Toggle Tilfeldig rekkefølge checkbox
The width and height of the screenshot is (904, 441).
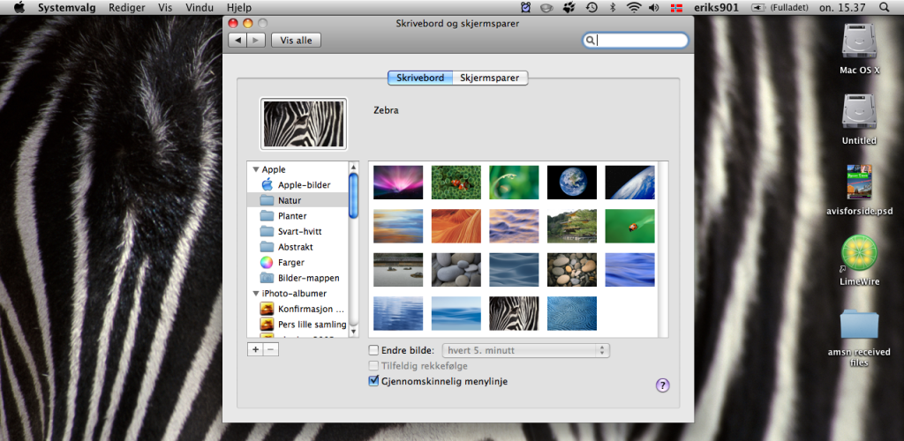[373, 365]
